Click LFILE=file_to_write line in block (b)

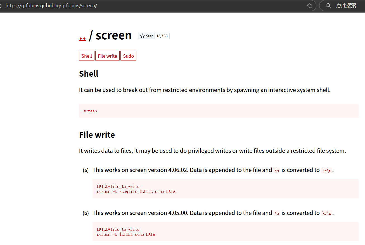[118, 229]
